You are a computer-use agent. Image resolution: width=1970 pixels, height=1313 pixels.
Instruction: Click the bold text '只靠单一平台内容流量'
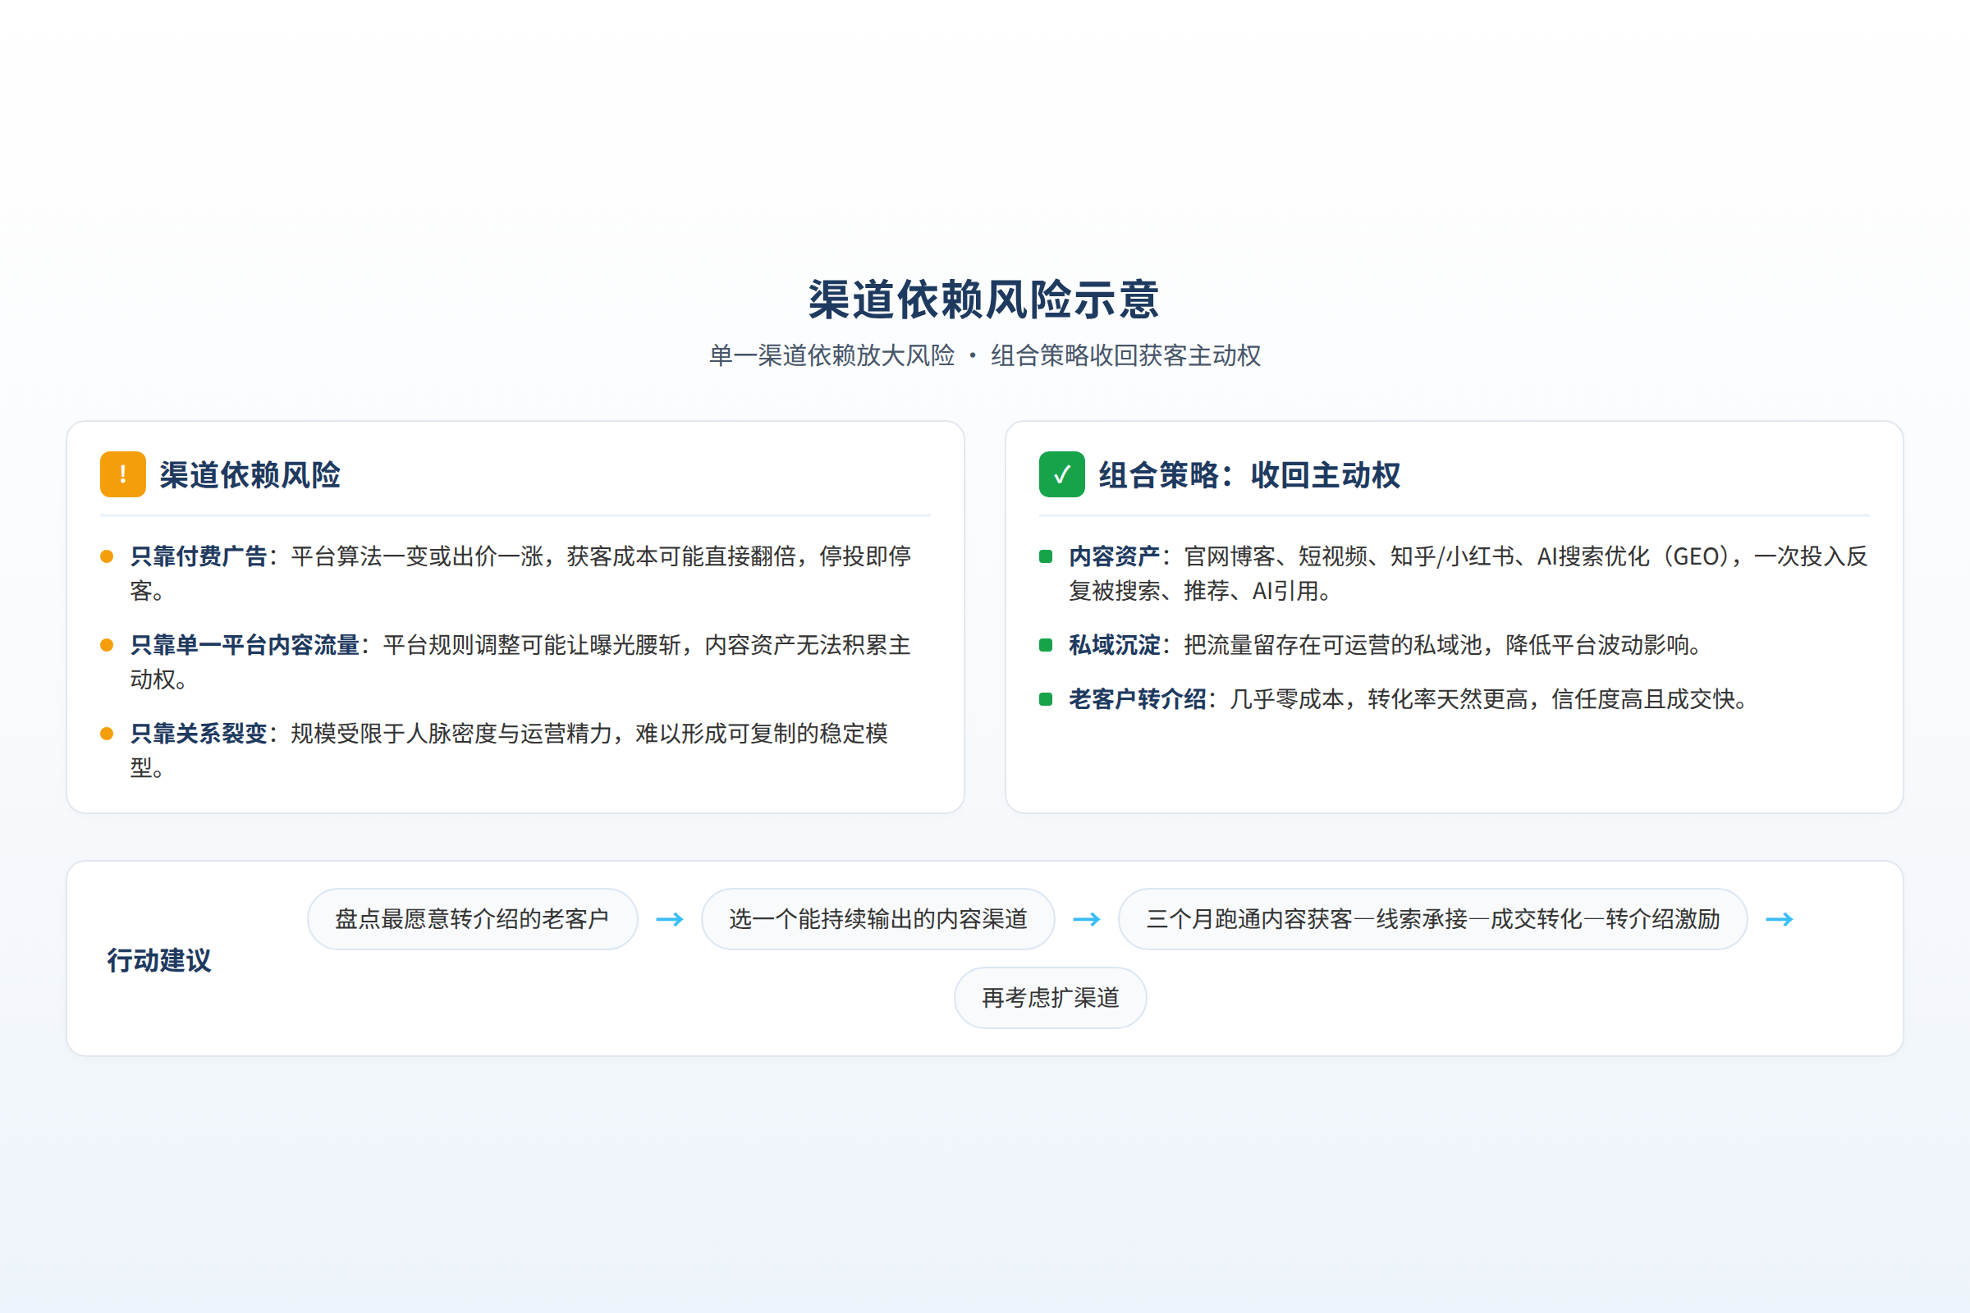pyautogui.click(x=245, y=645)
